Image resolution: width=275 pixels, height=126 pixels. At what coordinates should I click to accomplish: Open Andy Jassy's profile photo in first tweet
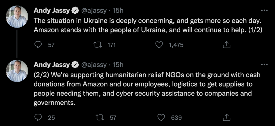(17, 17)
